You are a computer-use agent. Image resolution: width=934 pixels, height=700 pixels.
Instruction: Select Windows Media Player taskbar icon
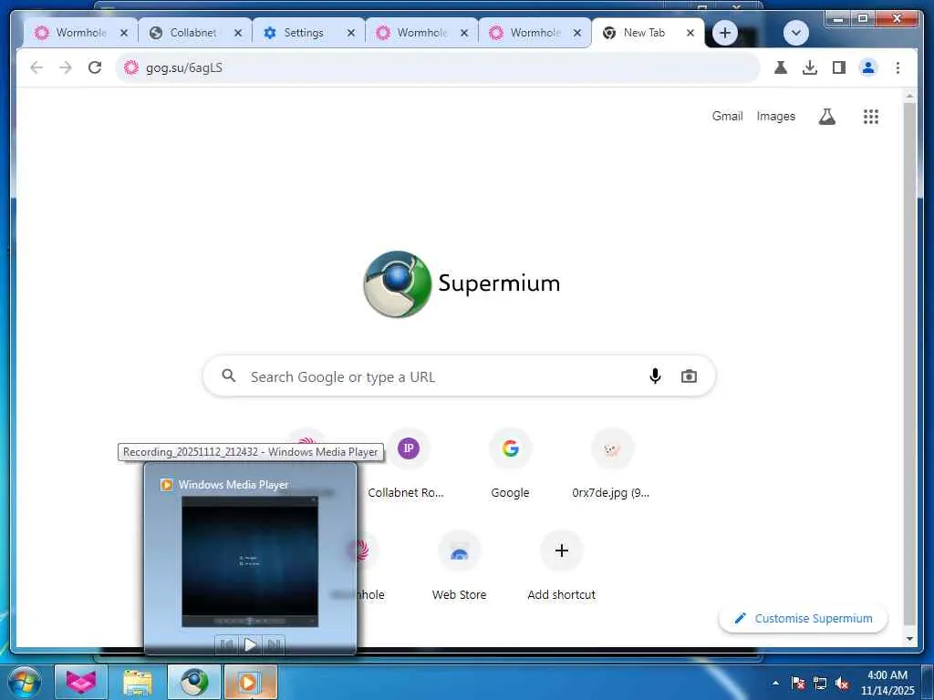pyautogui.click(x=250, y=682)
